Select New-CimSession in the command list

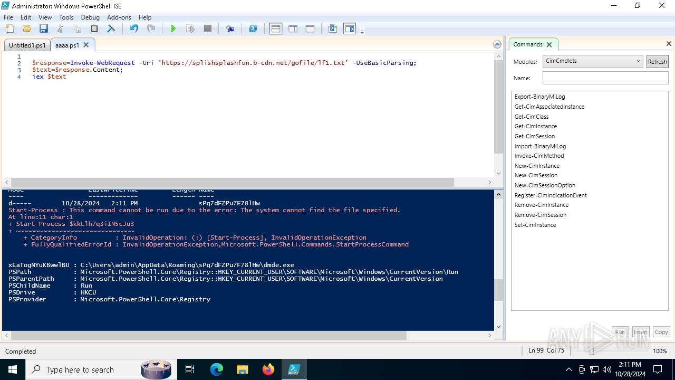pos(536,175)
